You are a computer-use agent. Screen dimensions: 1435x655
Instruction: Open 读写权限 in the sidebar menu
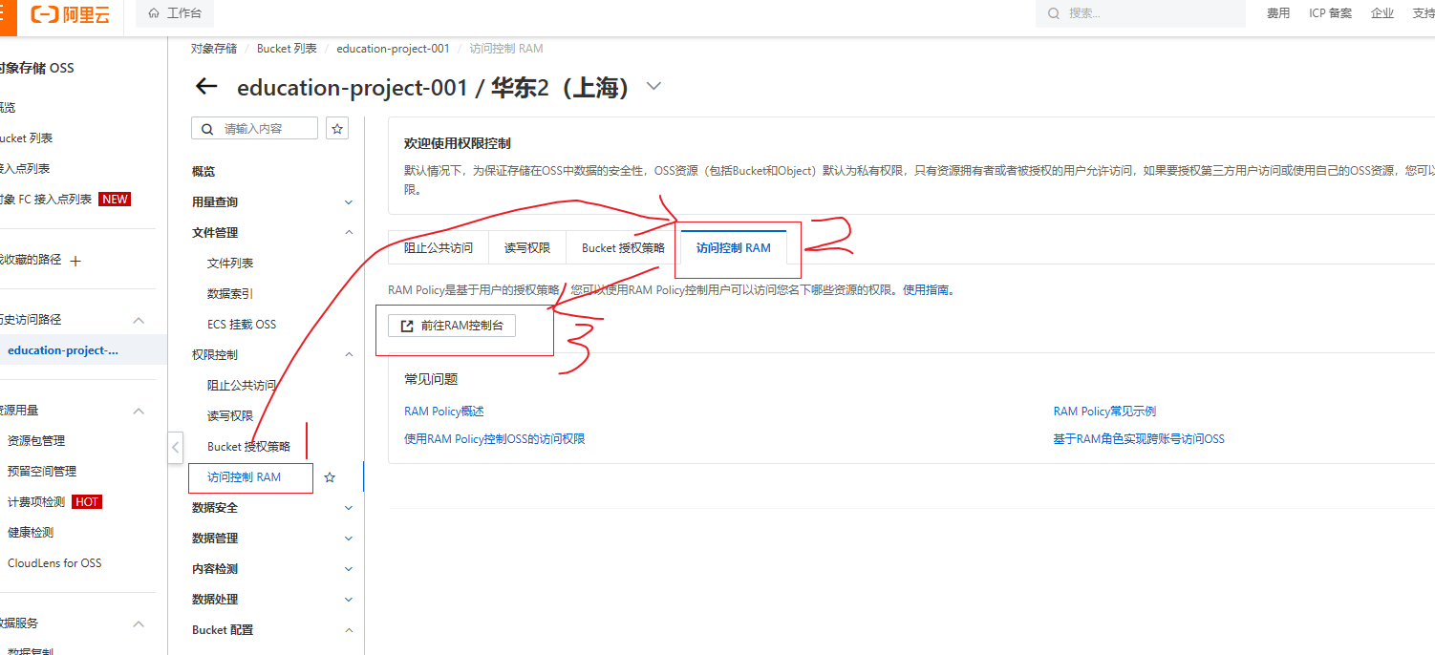click(x=230, y=416)
